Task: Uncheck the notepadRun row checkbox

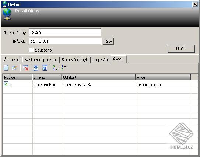Action: 6,84
